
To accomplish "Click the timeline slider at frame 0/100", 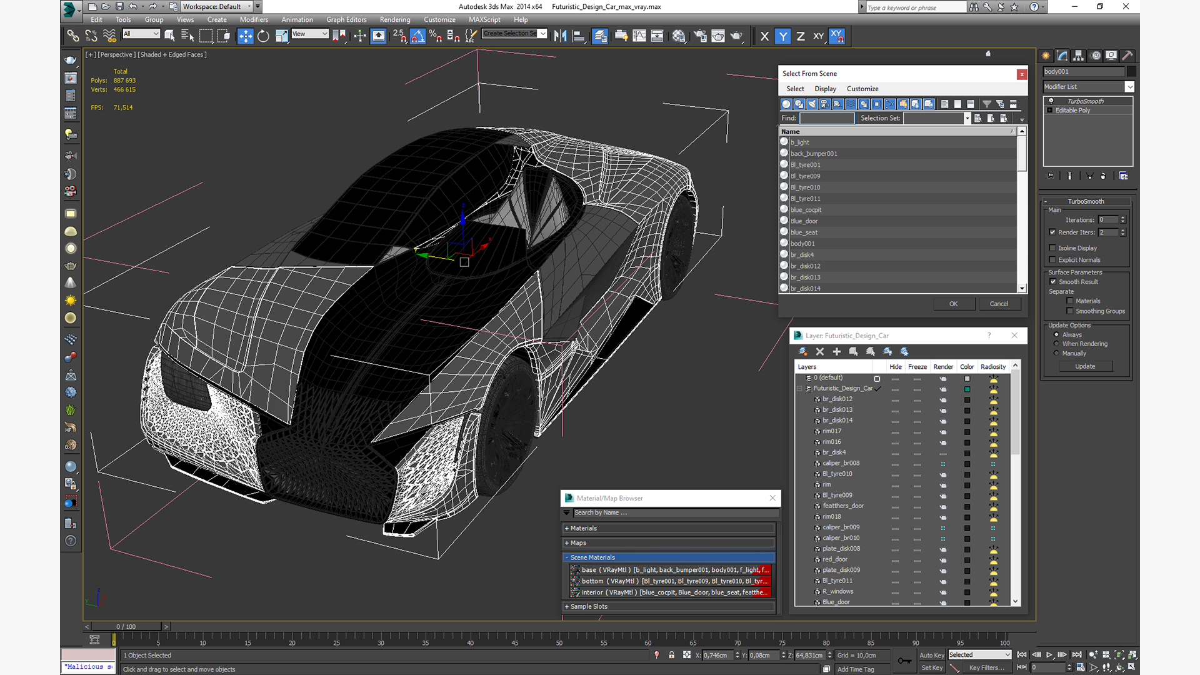I will click(x=126, y=626).
